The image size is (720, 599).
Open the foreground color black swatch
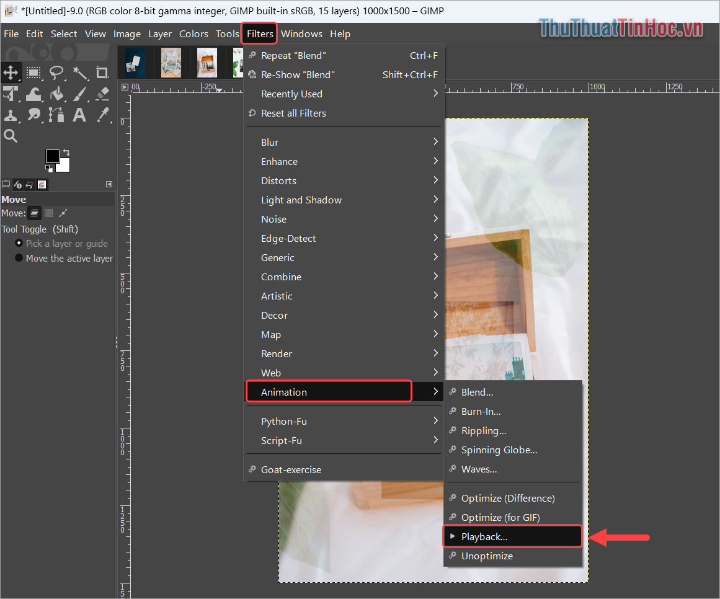52,156
